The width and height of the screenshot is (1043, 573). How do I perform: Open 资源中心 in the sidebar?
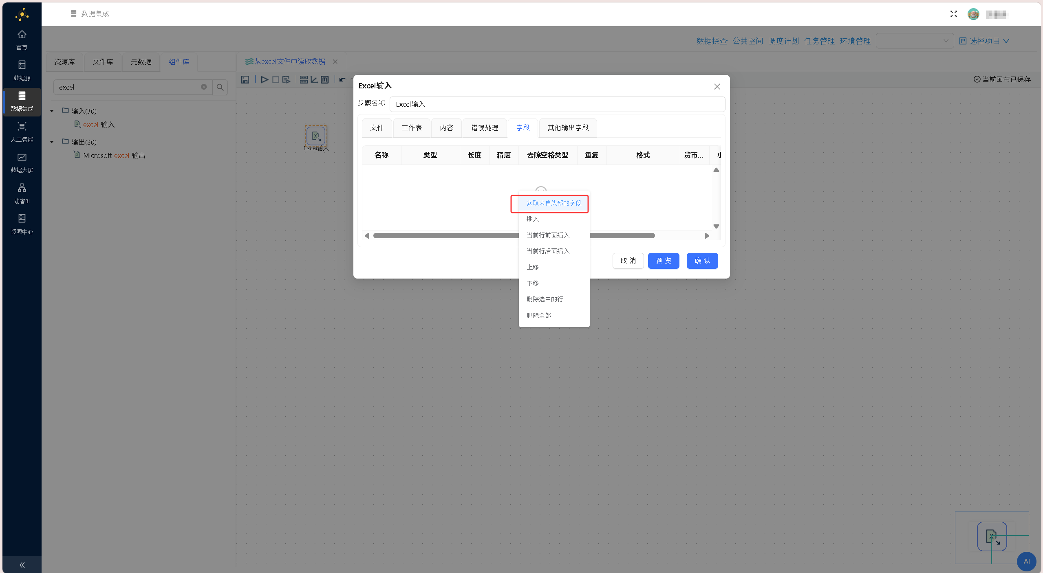(22, 224)
